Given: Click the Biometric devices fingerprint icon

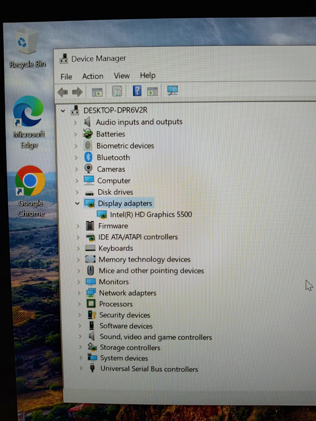Looking at the screenshot, I should pyautogui.click(x=88, y=146).
